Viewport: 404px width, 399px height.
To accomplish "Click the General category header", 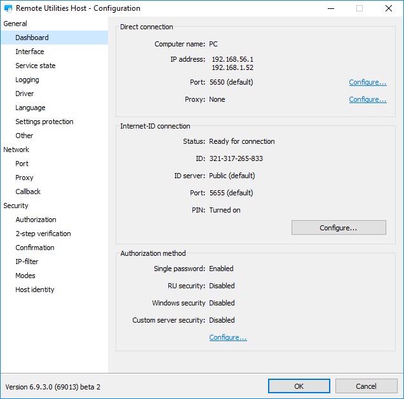I will point(15,24).
